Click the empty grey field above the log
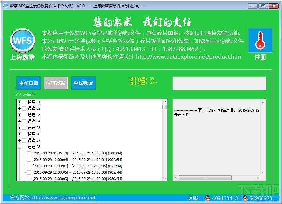This screenshot has height=204, width=282. point(219,83)
